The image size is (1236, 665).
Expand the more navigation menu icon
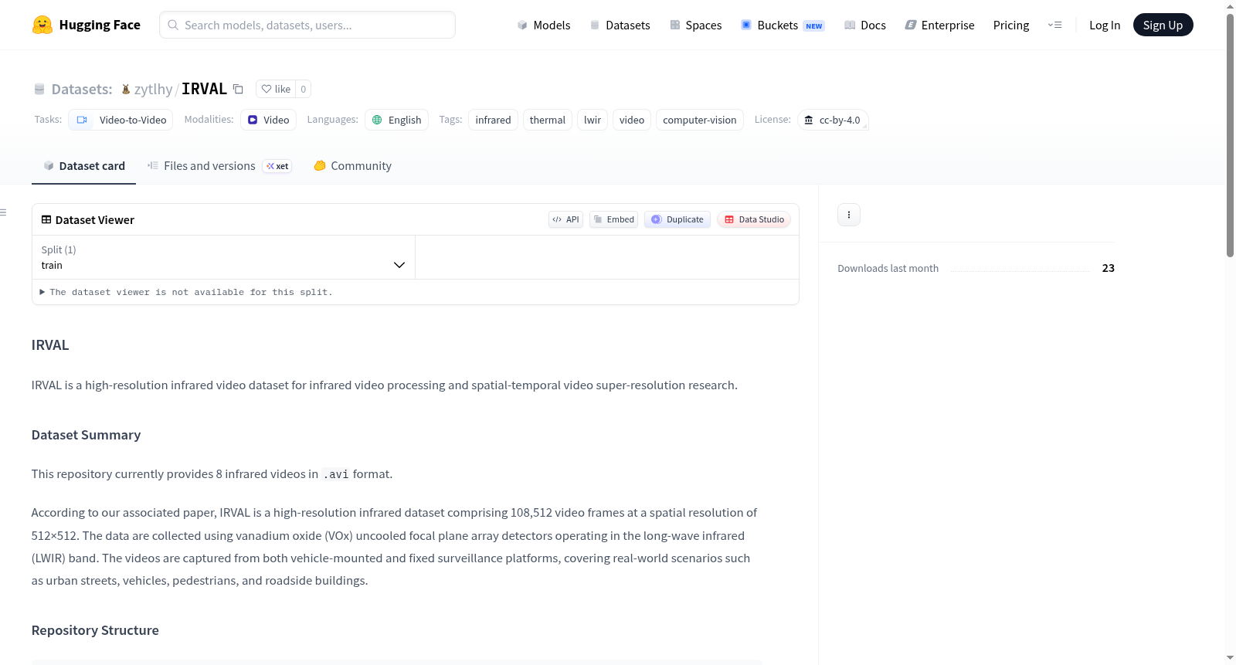[1054, 25]
